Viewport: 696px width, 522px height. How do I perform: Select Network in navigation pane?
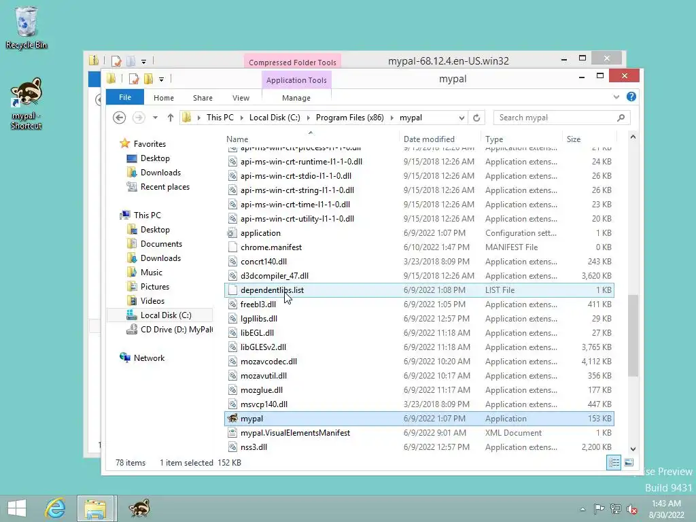tap(149, 358)
